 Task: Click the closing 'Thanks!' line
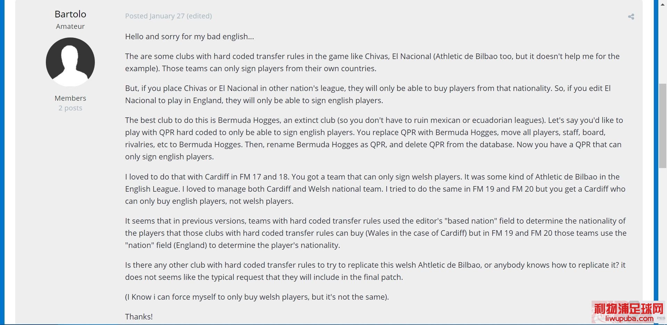(x=139, y=317)
